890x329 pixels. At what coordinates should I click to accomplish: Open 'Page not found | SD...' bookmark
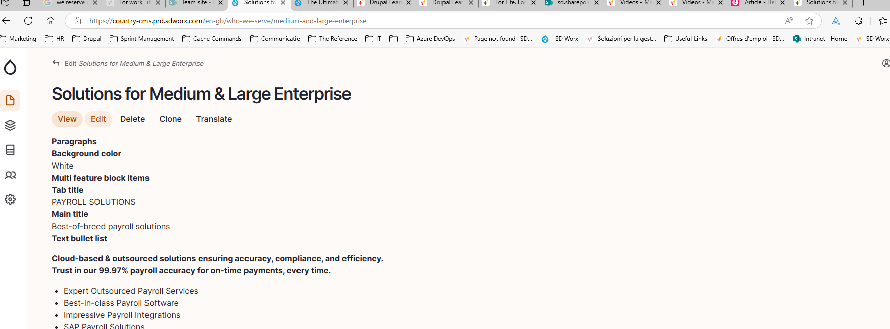pos(498,39)
